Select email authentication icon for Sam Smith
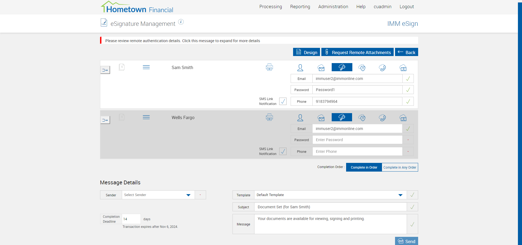 pos(321,68)
